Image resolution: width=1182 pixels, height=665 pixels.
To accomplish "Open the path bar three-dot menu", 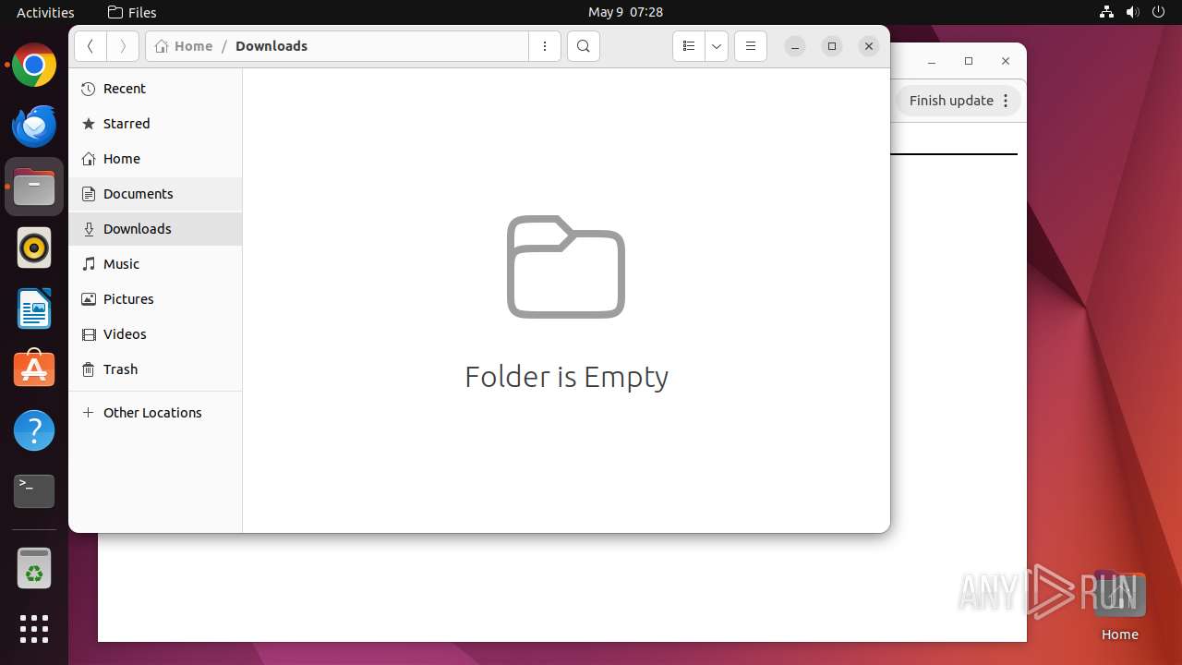I will [545, 46].
